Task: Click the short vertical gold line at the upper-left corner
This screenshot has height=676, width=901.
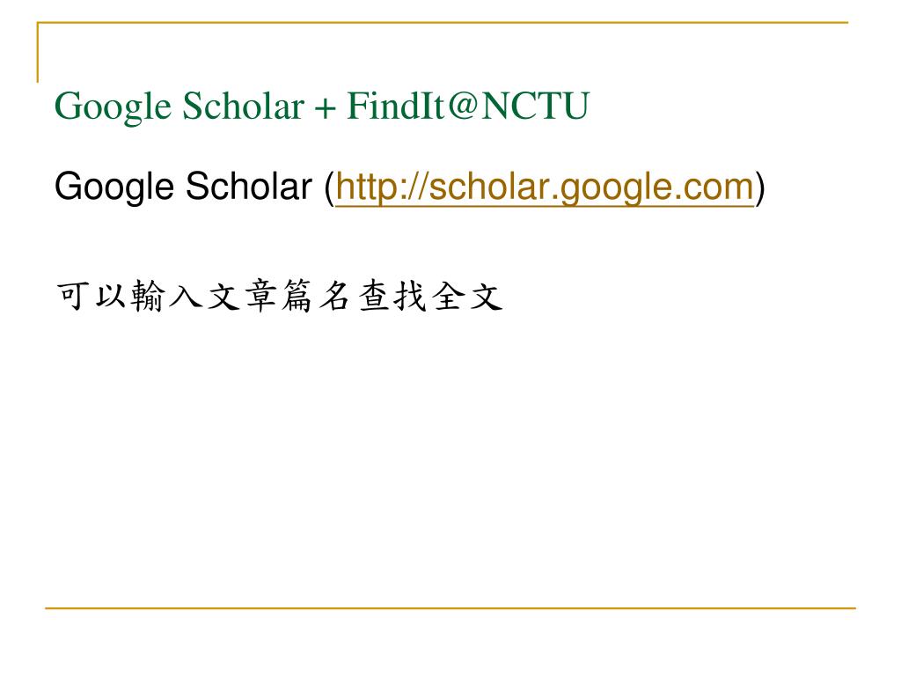Action: [x=38, y=52]
